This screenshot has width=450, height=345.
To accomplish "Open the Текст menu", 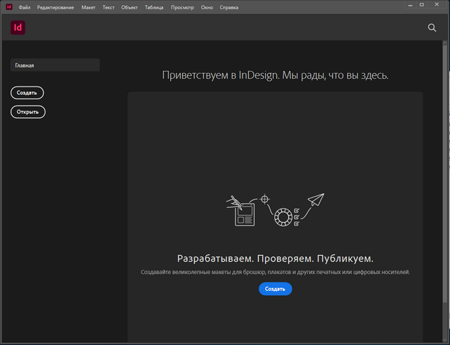I will point(108,8).
